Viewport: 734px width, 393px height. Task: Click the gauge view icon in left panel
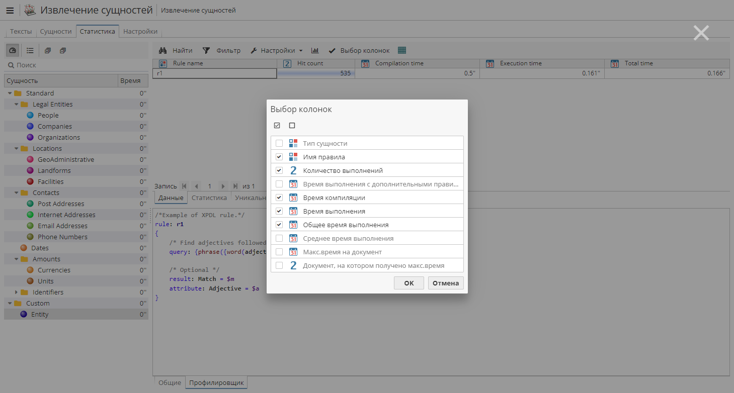point(13,50)
